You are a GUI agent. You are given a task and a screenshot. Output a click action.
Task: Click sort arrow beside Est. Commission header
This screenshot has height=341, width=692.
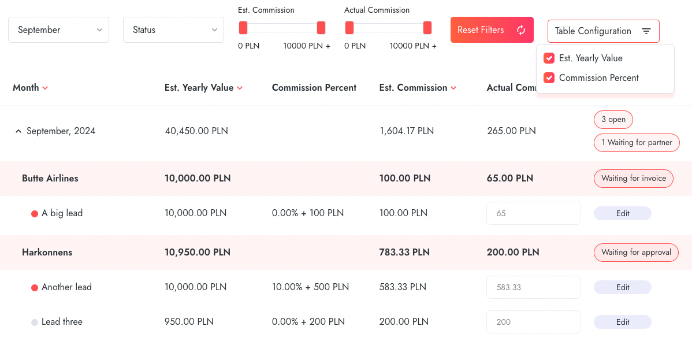coord(453,88)
